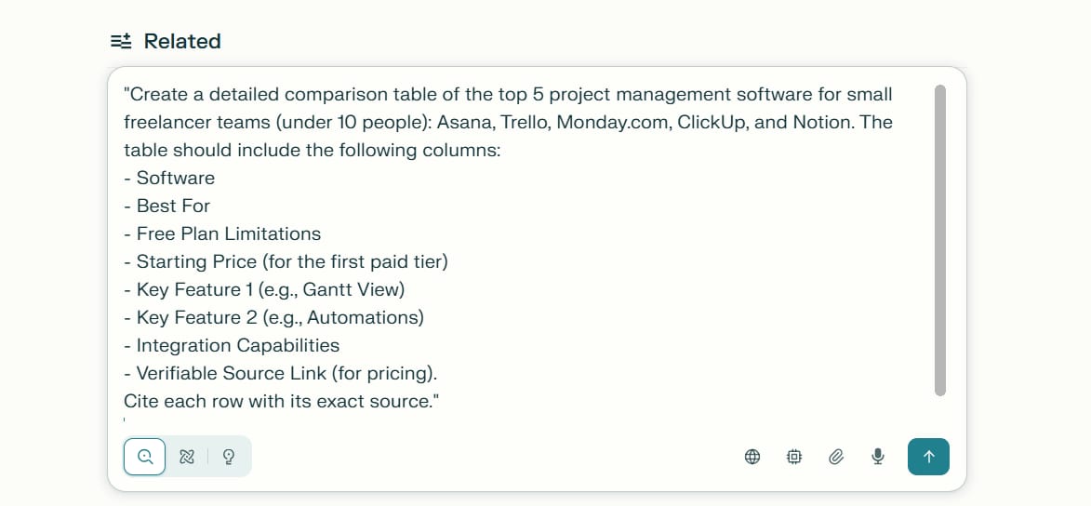
Task: Click the "Integration Capabilities" line
Action: click(237, 345)
